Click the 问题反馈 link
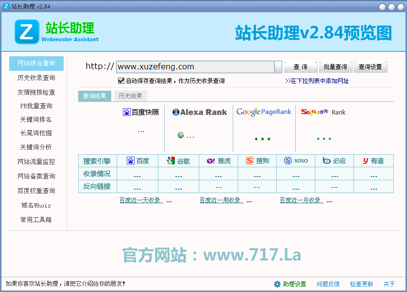Screen dimensions: 407x292 pyautogui.click(x=328, y=284)
